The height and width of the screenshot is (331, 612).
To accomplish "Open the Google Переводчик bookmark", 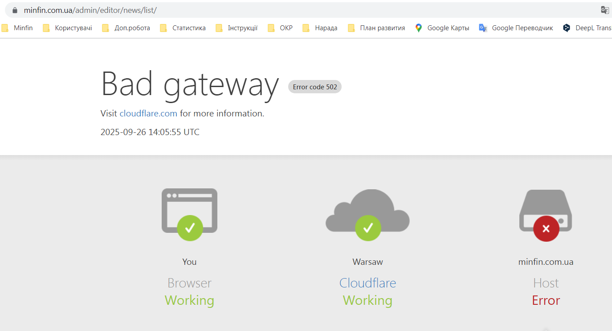I will [516, 28].
